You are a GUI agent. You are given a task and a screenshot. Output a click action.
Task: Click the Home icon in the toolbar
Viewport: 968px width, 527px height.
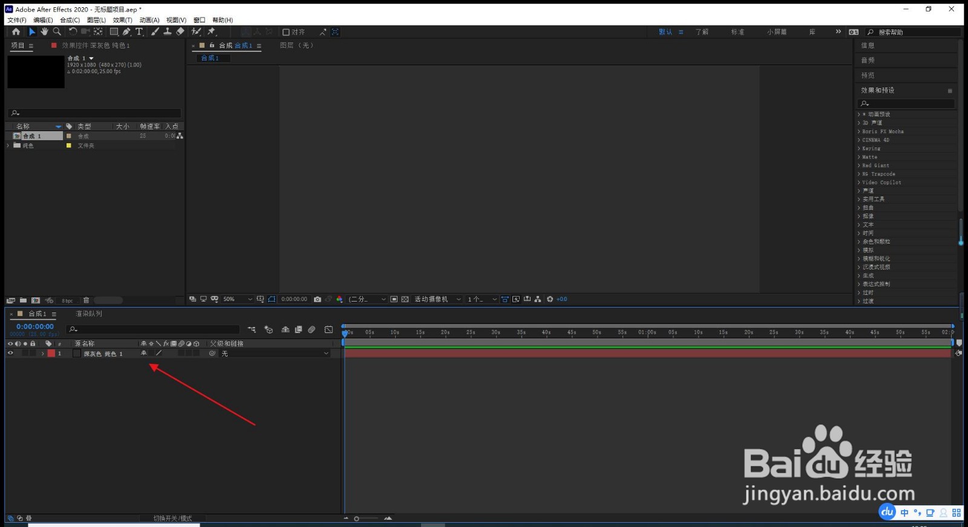pos(16,32)
